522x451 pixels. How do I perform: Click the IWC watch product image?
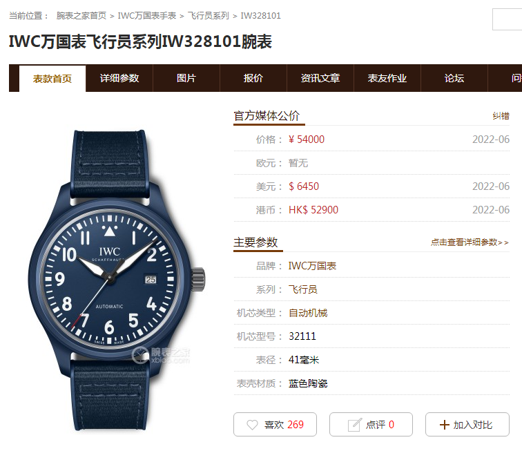[x=117, y=280]
